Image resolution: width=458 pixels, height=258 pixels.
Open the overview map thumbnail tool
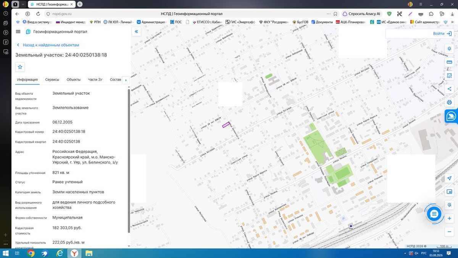coord(449,192)
